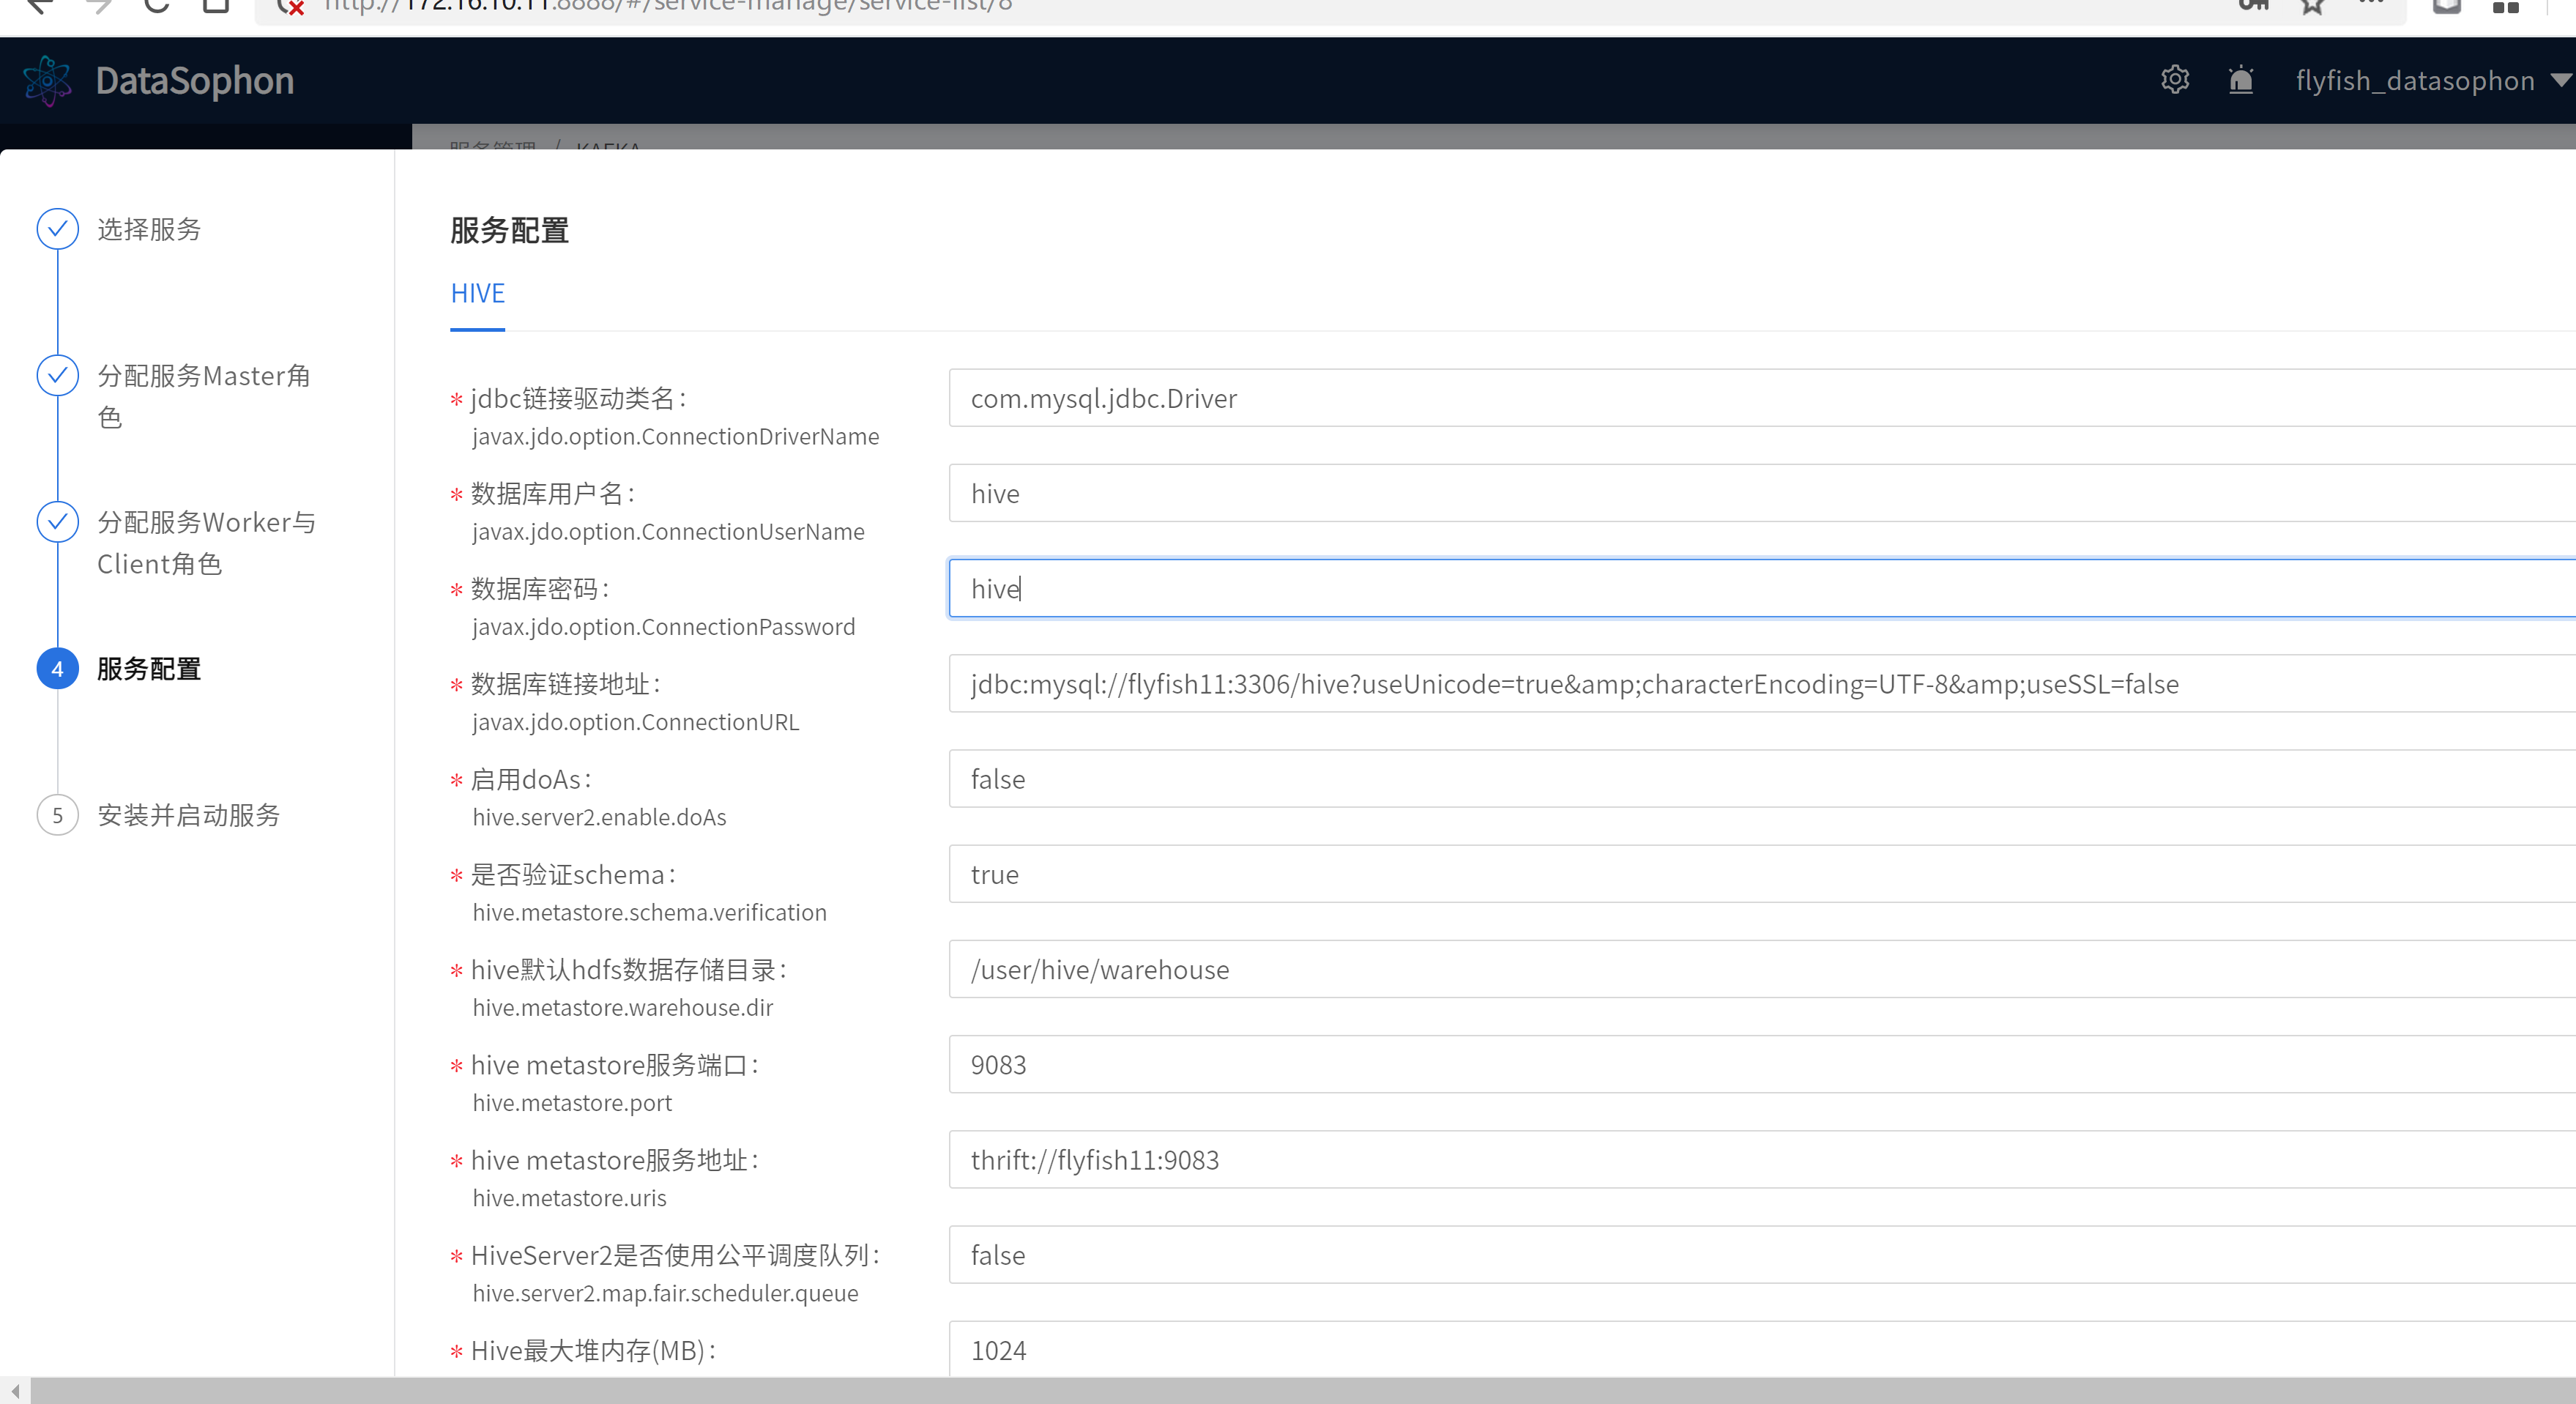Click the completed step check for 选择服务

[x=58, y=229]
